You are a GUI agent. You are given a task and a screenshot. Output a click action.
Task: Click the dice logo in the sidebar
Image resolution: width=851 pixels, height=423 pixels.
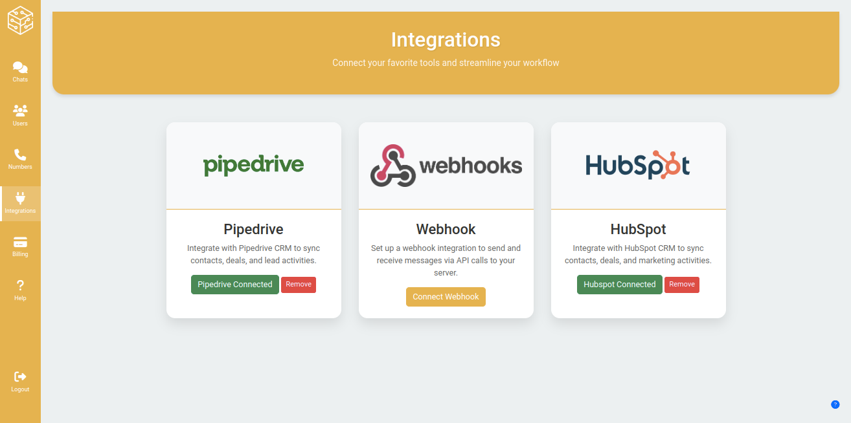[20, 20]
